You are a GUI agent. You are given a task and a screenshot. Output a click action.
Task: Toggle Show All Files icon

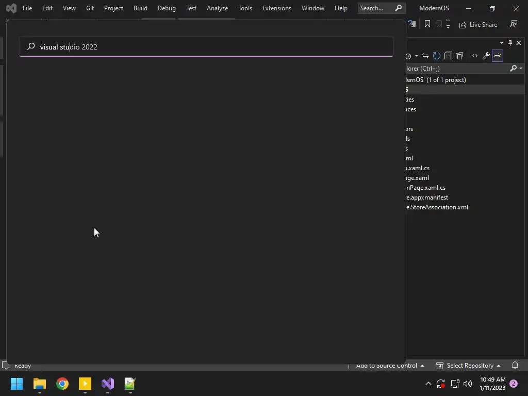click(459, 56)
